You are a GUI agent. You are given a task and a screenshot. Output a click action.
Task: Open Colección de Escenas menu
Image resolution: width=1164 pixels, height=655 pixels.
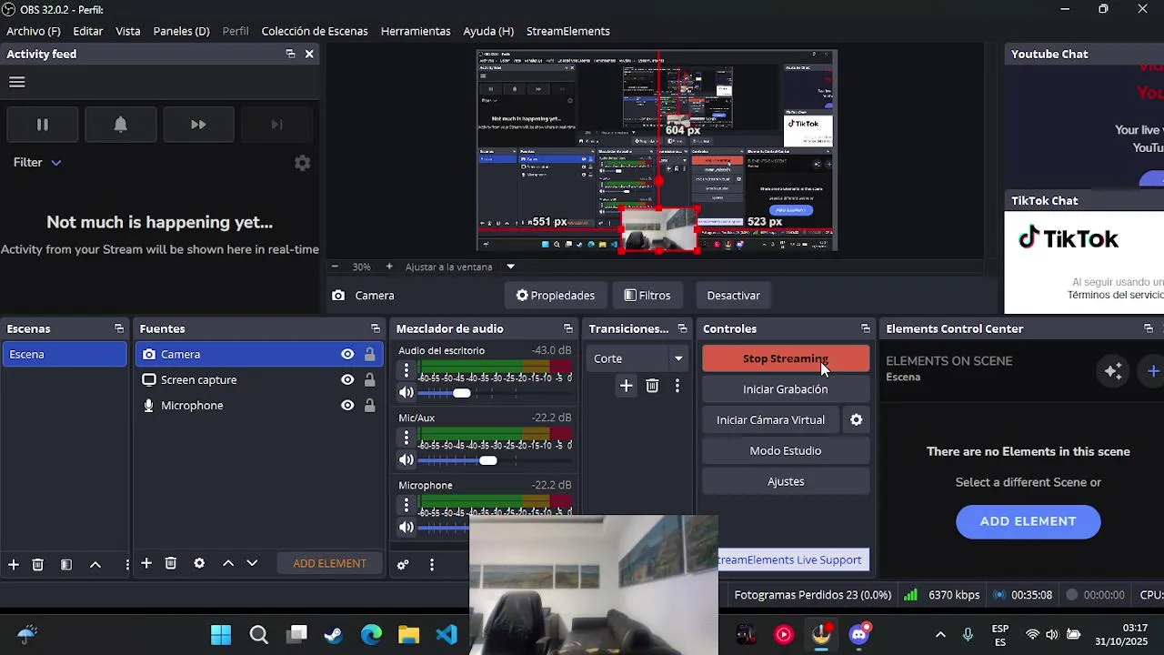pyautogui.click(x=315, y=31)
